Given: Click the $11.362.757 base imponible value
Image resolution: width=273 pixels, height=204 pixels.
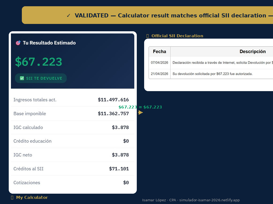Looking at the screenshot, I should pyautogui.click(x=113, y=114).
